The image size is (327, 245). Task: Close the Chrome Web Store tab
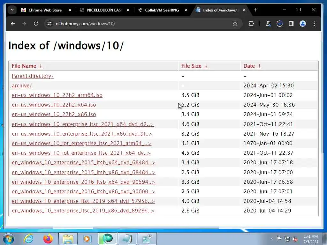(x=70, y=10)
